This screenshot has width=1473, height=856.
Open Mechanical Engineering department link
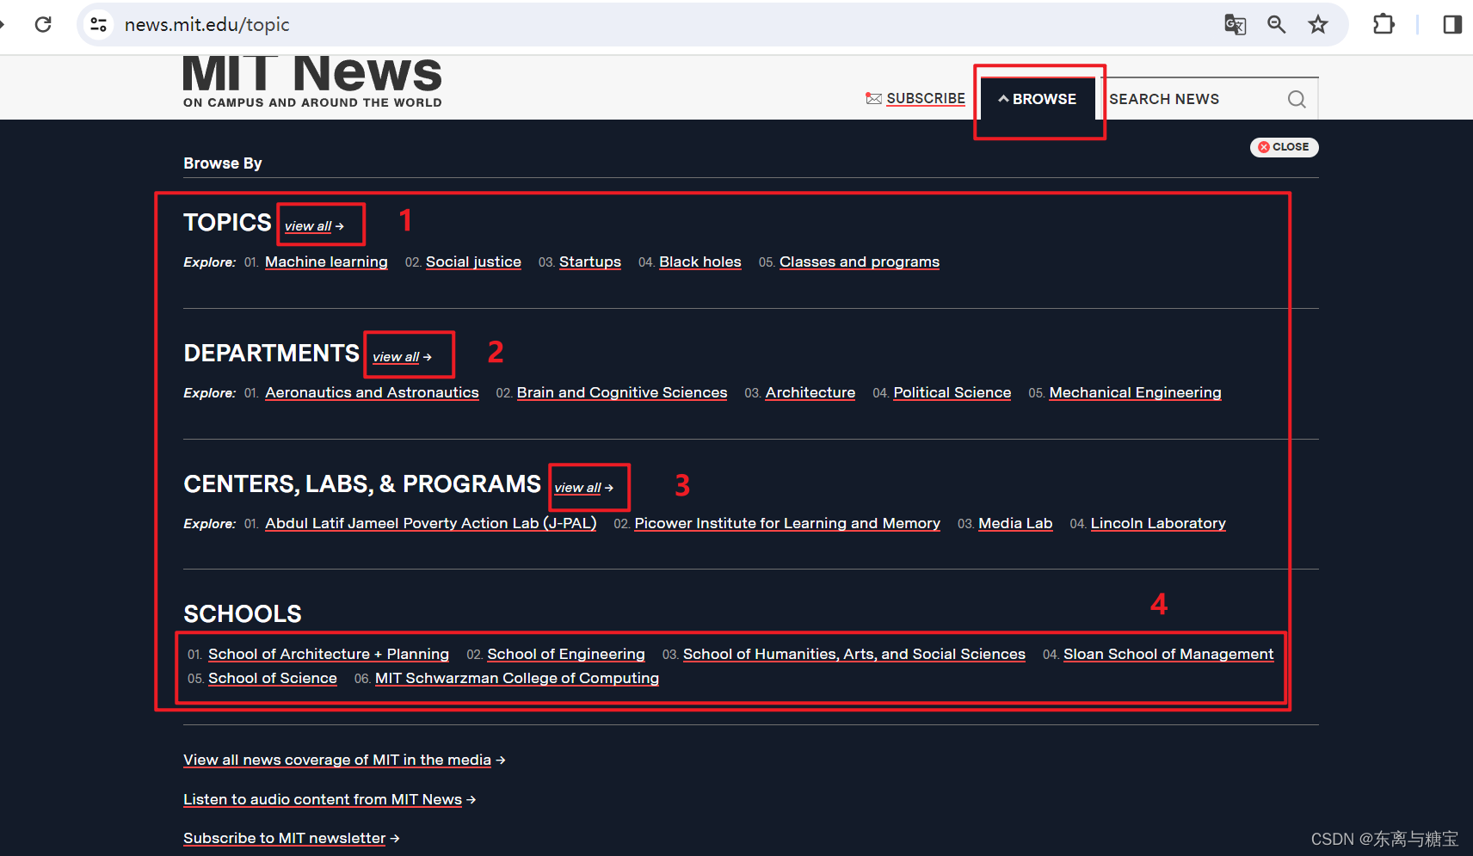tap(1136, 392)
